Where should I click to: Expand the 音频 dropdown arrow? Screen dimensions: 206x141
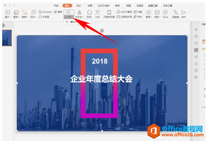click(x=151, y=17)
